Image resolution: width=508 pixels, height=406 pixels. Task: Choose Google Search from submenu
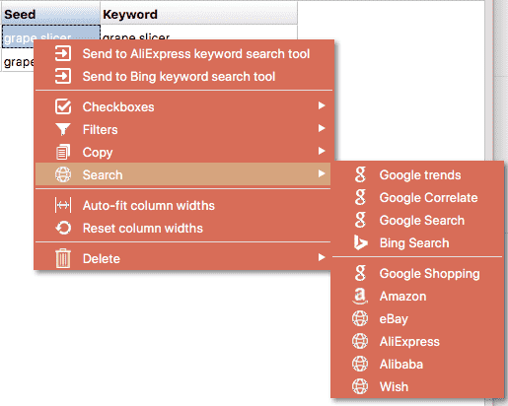(x=417, y=220)
